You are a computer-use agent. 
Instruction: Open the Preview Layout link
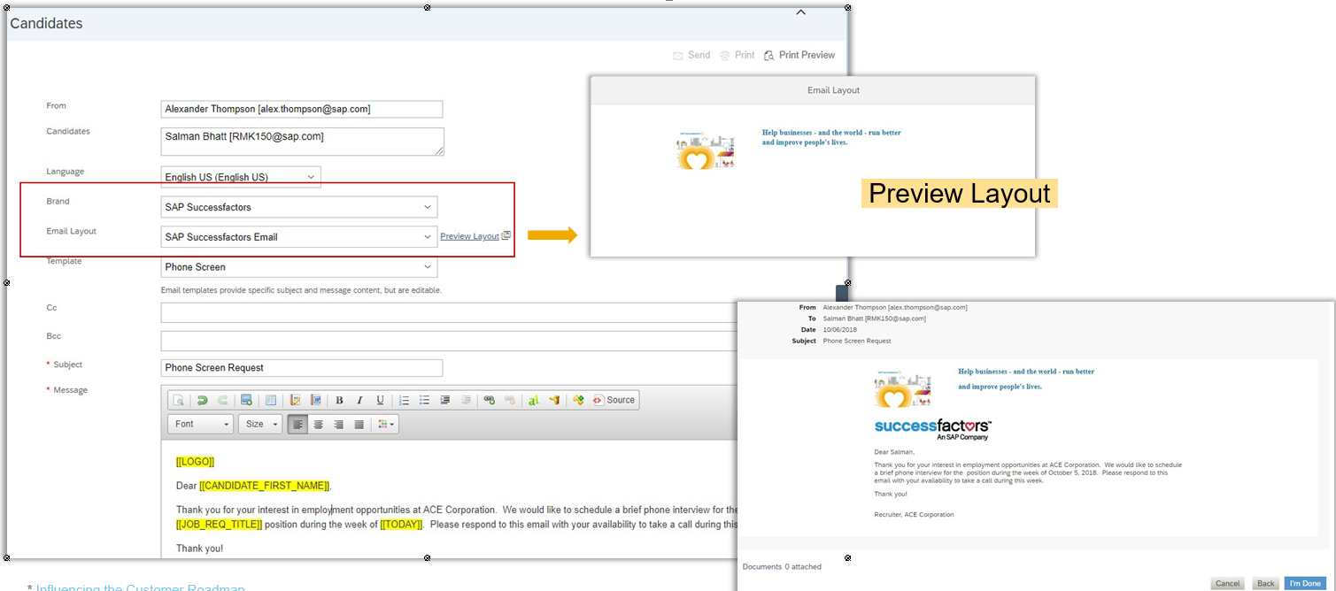tap(470, 236)
